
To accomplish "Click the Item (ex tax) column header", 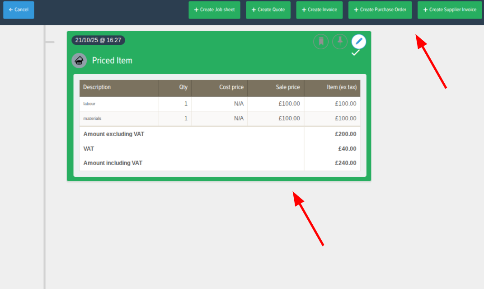I will pyautogui.click(x=341, y=87).
